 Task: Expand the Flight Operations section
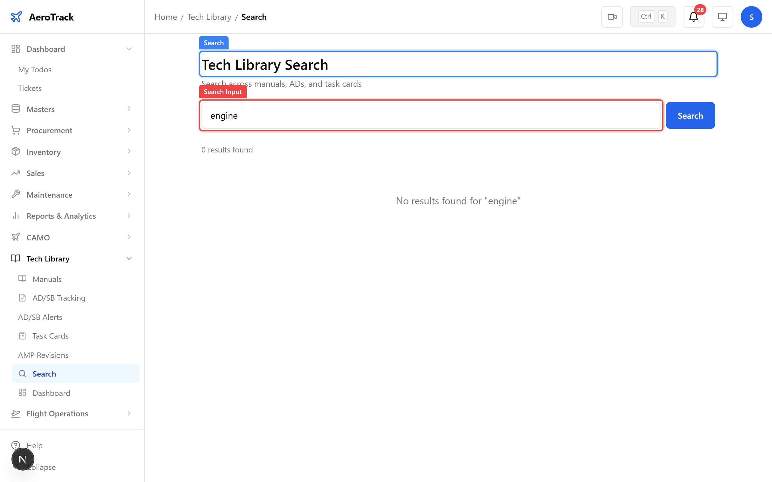pos(129,413)
